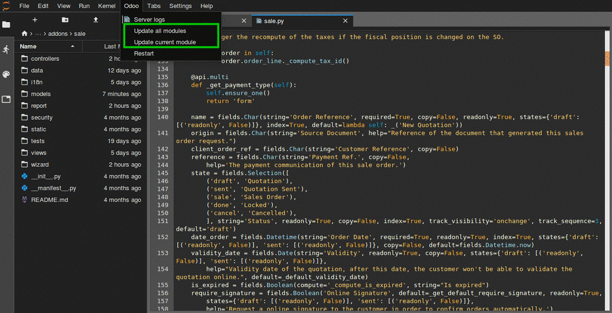Screen dimensions: 612x313
Task: Open the View menu
Action: click(x=63, y=6)
